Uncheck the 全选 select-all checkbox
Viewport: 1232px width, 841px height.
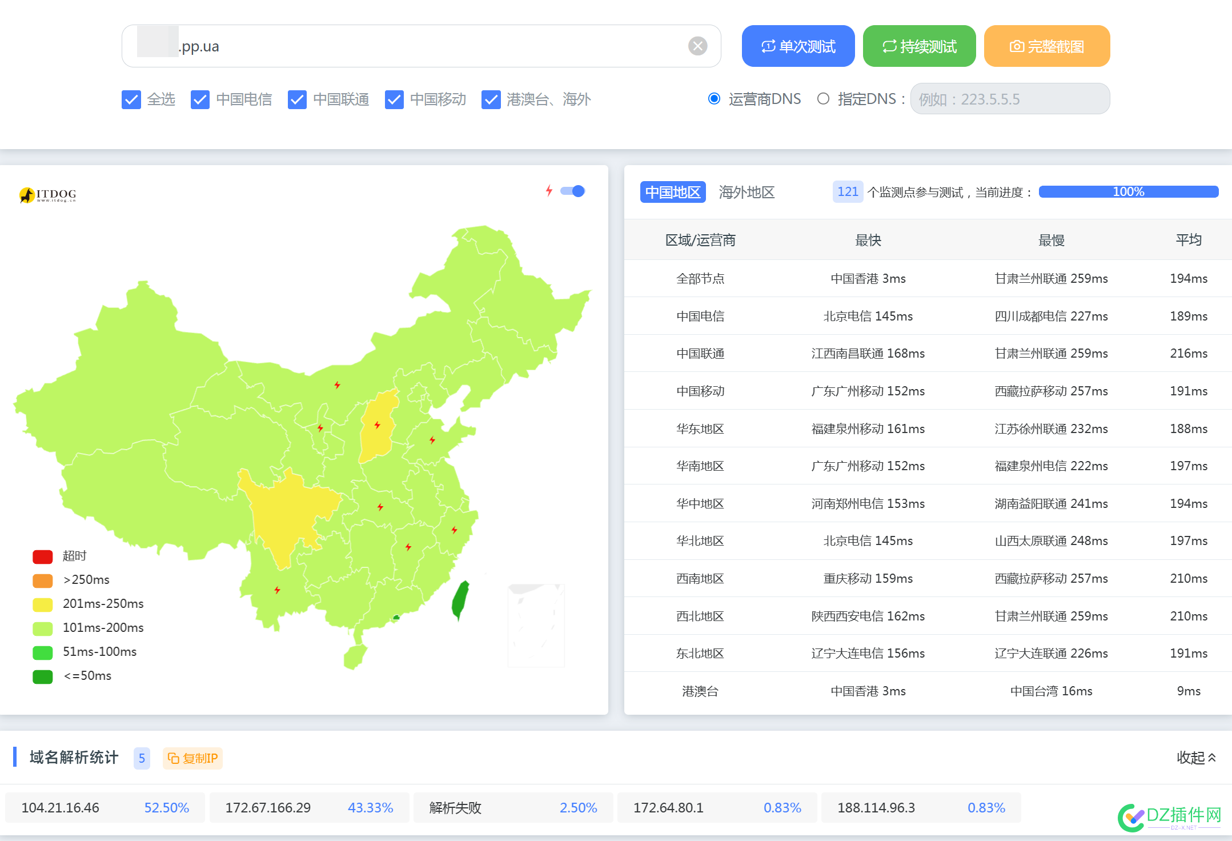tap(131, 99)
